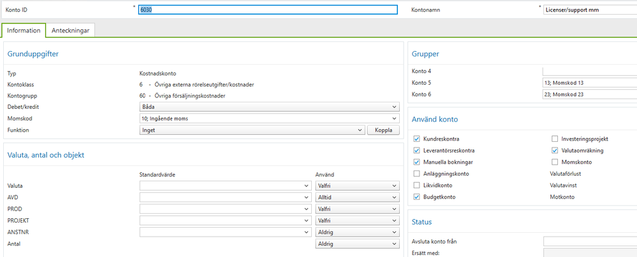
Task: Uncheck the Leverantörsreskontra checkbox
Action: [x=416, y=151]
